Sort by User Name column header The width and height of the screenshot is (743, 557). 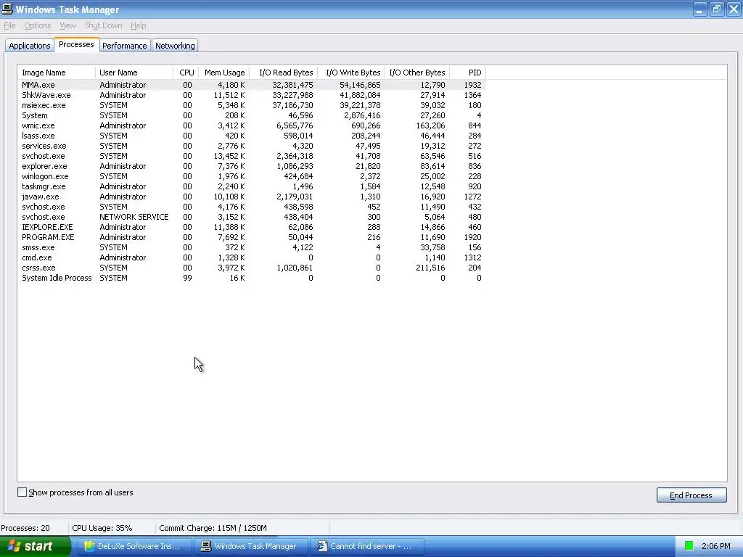(134, 73)
